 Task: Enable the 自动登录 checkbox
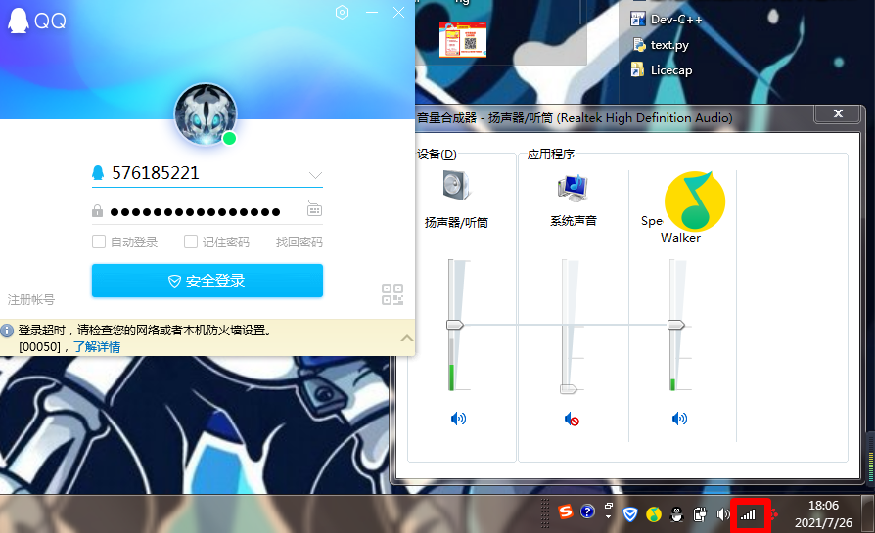tap(99, 242)
